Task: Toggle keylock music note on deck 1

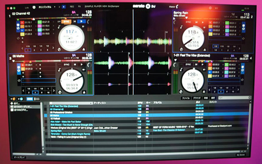Action: pyautogui.click(x=59, y=27)
